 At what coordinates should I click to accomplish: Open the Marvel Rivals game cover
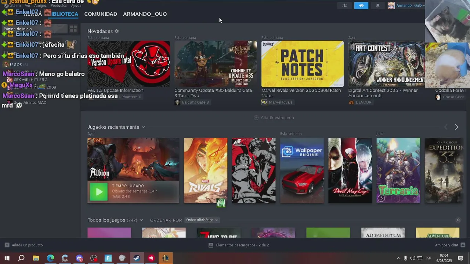pos(206,170)
